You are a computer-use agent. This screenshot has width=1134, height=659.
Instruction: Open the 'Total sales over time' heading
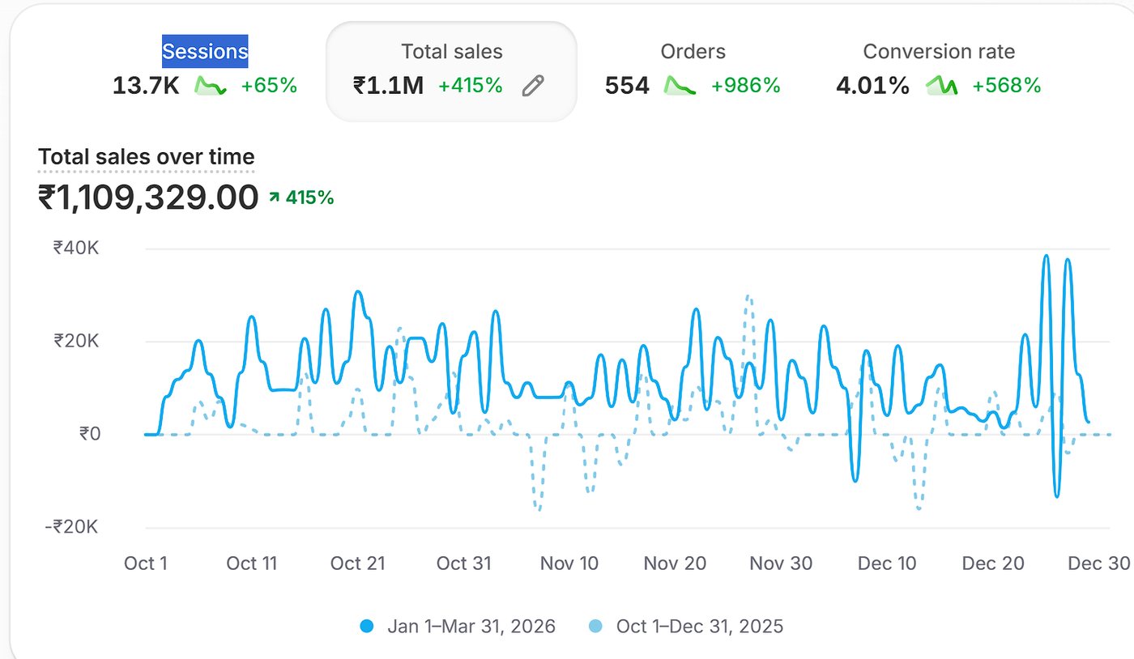click(x=146, y=157)
